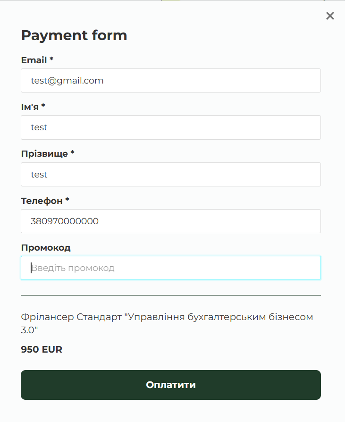Select the Прізвище input box
345x422 pixels.
(171, 175)
